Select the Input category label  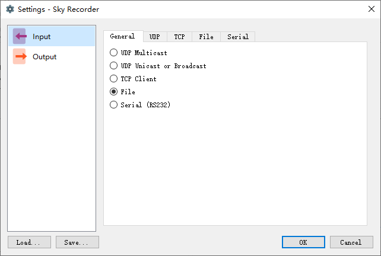42,37
